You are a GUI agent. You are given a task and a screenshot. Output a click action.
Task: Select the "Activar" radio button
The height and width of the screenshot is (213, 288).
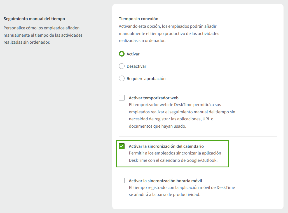coord(122,54)
